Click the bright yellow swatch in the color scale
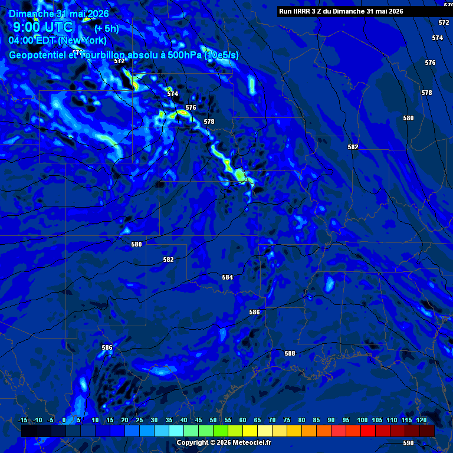This screenshot has height=453, width=453. (x=250, y=431)
